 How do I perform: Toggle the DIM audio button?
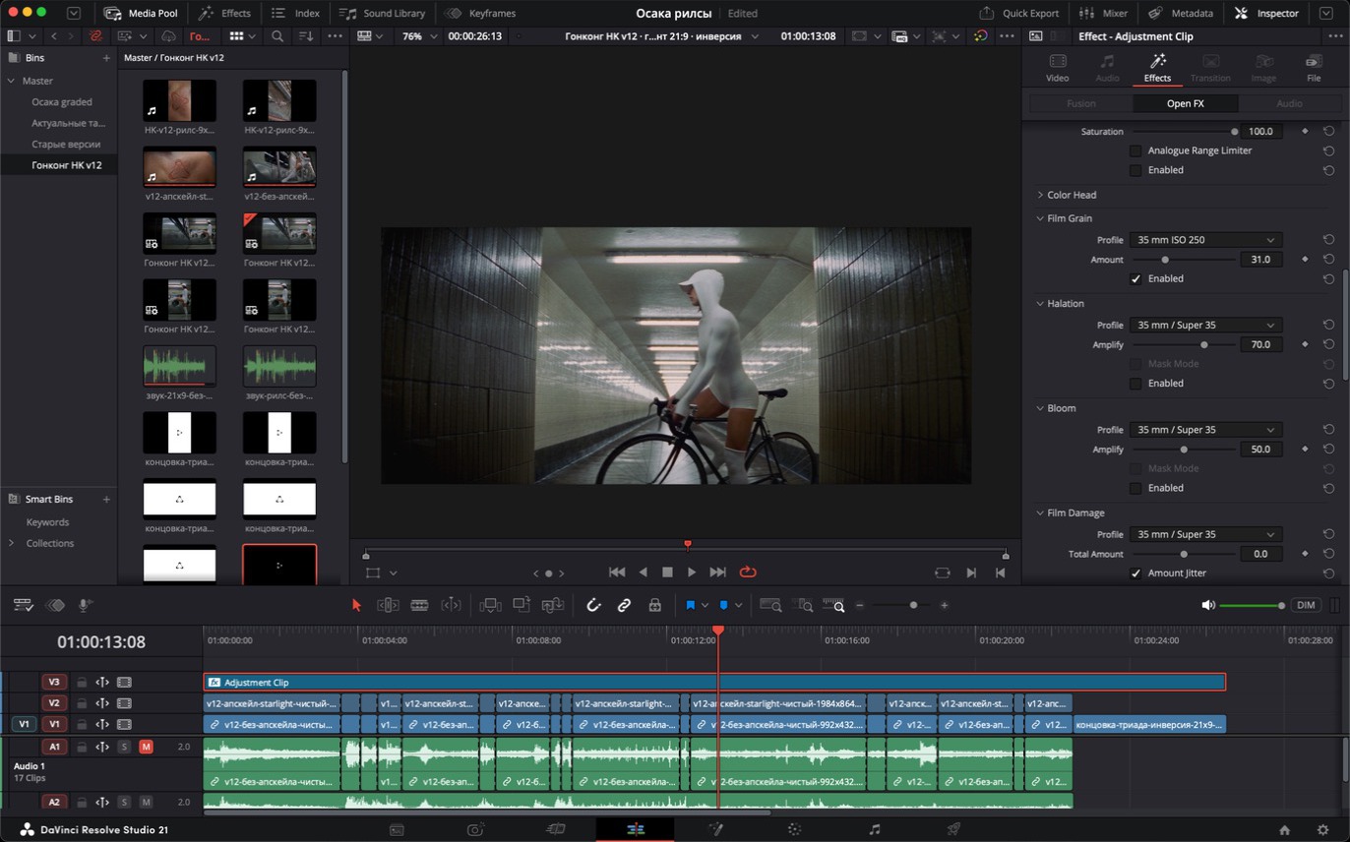coord(1306,605)
